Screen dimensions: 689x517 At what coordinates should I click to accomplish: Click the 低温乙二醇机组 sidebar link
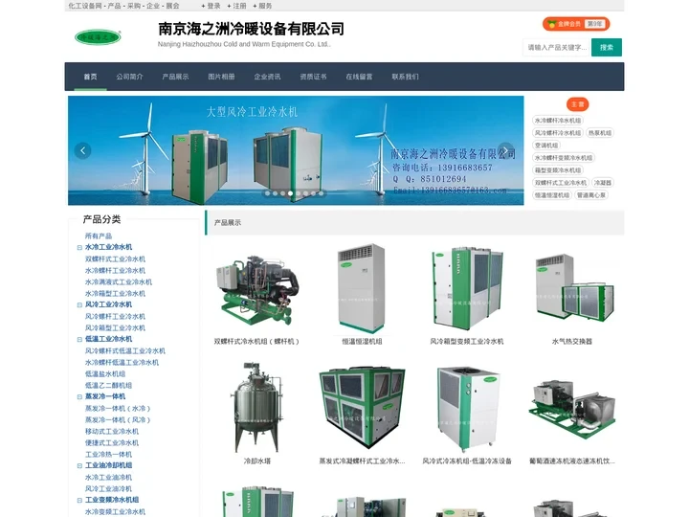click(x=108, y=385)
